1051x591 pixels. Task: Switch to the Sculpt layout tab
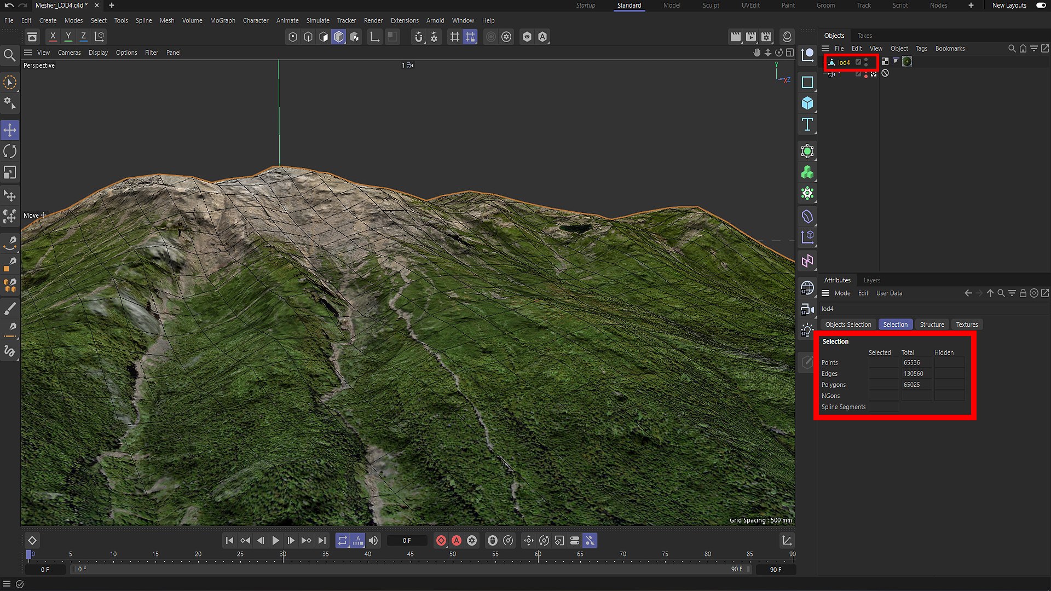[711, 5]
